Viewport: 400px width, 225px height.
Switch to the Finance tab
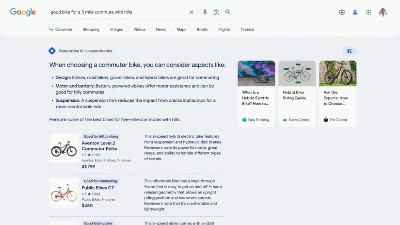[247, 29]
